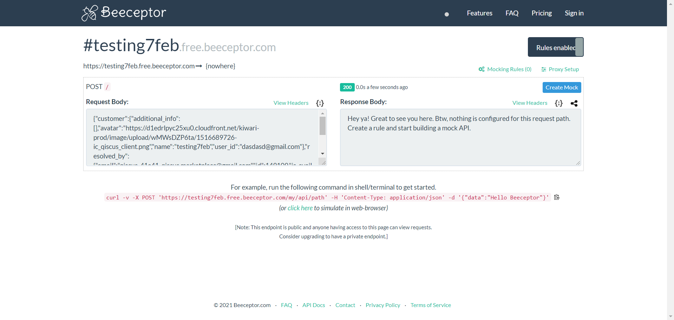Click the curl example command text
674x320 pixels.
pos(327,198)
